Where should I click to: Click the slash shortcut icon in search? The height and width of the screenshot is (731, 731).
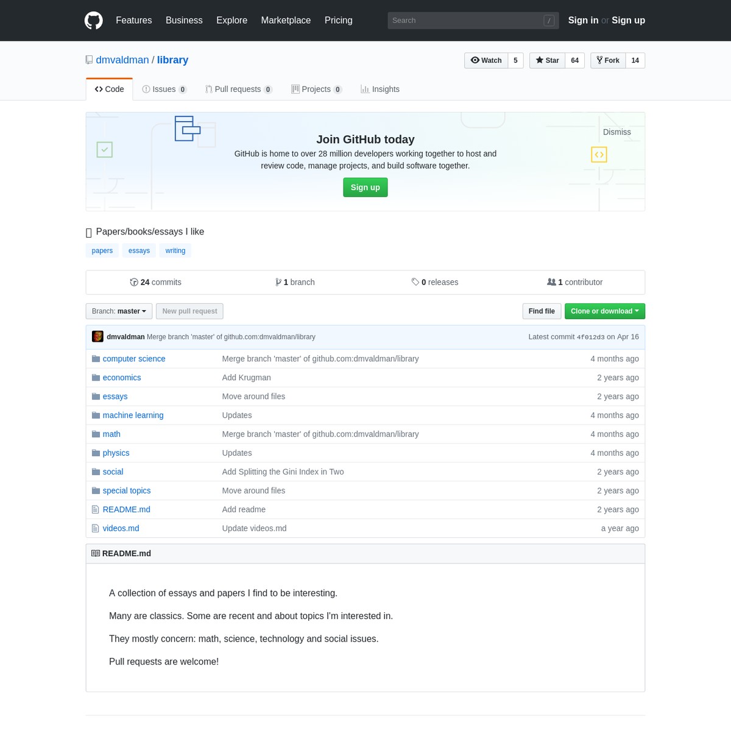pyautogui.click(x=549, y=21)
